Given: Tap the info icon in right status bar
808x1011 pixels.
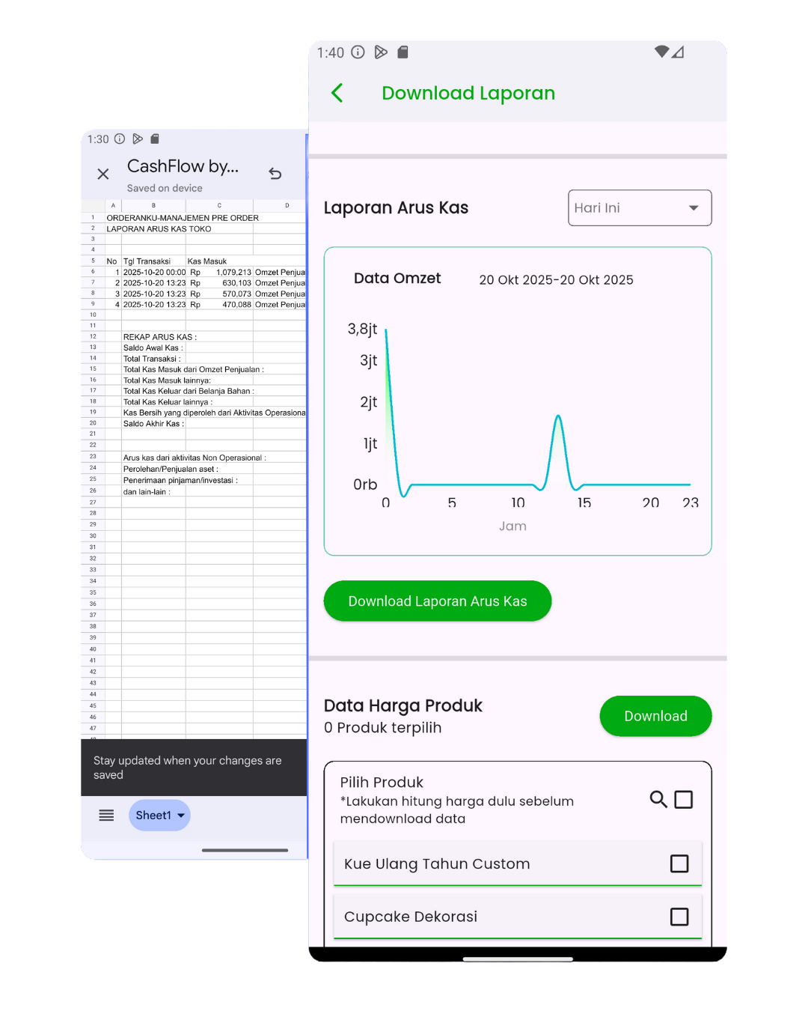Looking at the screenshot, I should point(358,52).
